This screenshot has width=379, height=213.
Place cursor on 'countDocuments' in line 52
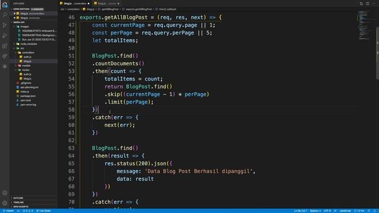point(117,63)
